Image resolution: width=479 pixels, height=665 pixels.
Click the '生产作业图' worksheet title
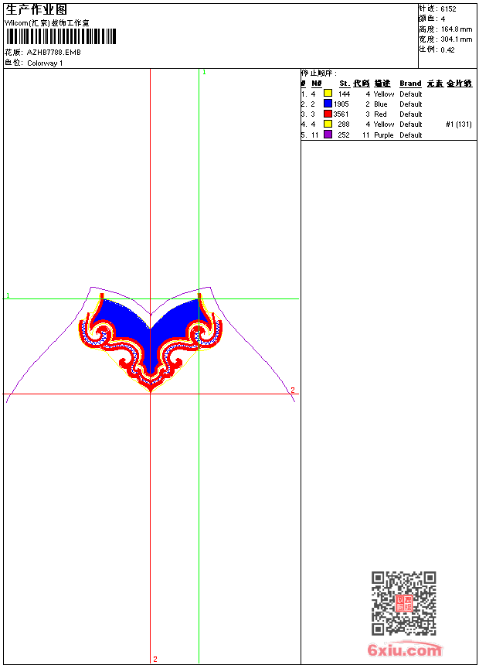[36, 9]
